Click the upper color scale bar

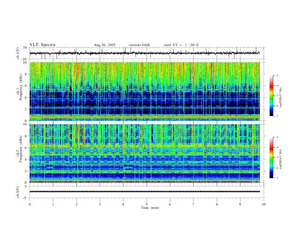271,96
